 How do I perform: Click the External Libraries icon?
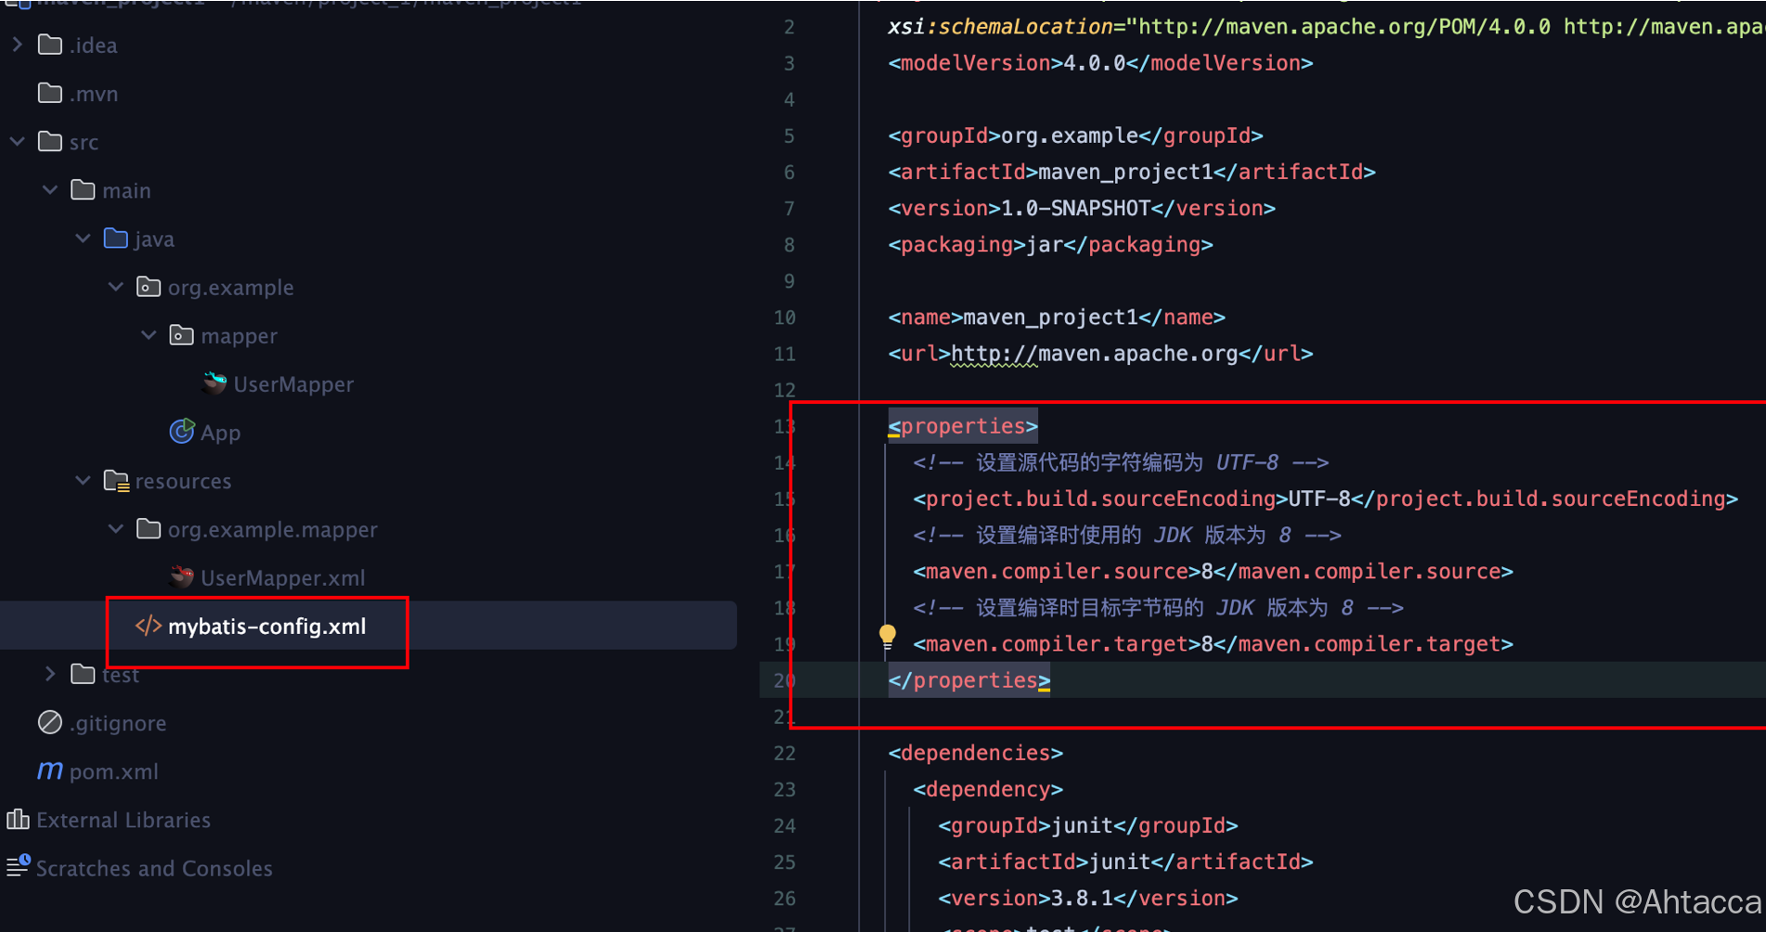pos(18,819)
